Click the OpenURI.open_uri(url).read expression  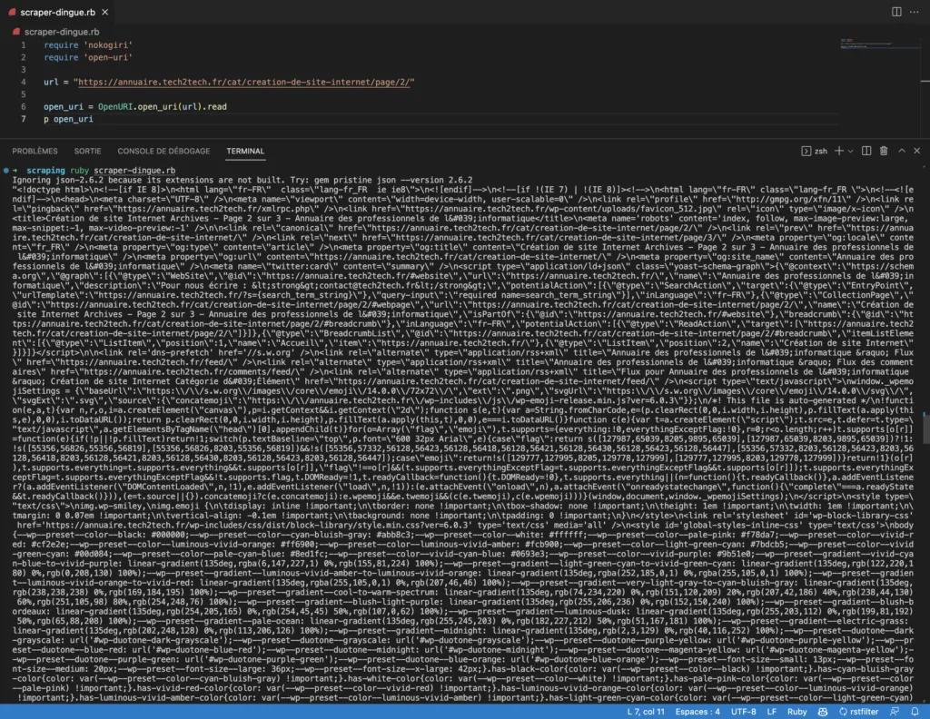(x=162, y=107)
